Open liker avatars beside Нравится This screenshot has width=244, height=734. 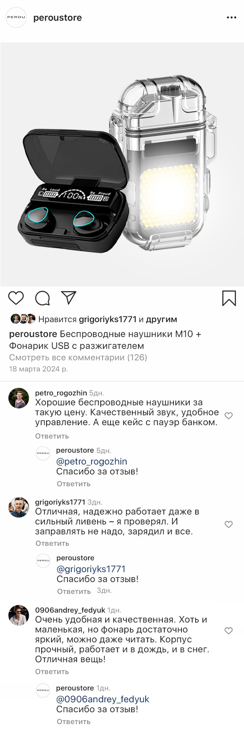pos(23,319)
